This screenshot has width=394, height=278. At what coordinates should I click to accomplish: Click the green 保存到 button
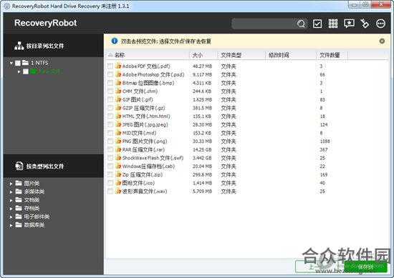(x=365, y=267)
